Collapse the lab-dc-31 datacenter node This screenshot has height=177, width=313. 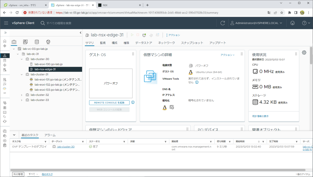(18, 54)
